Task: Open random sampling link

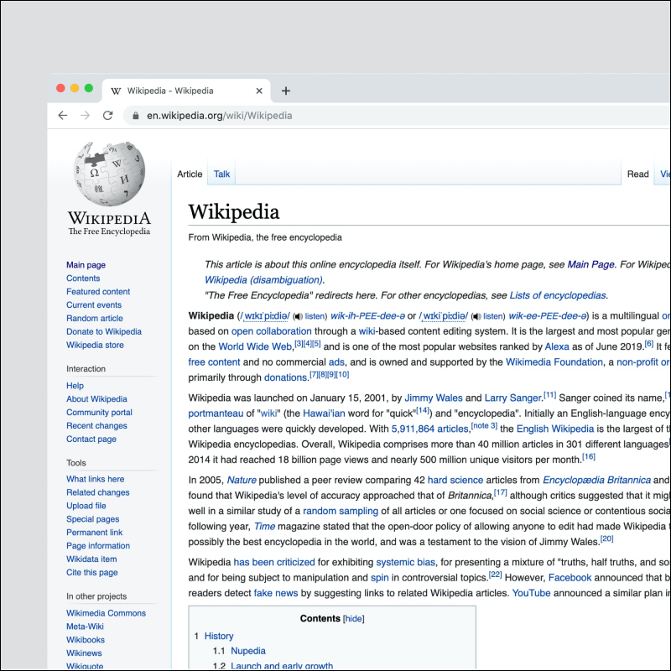Action: (x=341, y=511)
